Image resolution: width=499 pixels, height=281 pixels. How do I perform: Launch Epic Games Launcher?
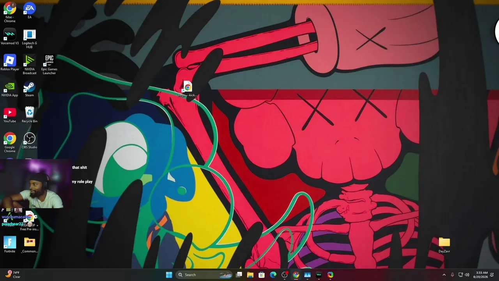click(49, 64)
